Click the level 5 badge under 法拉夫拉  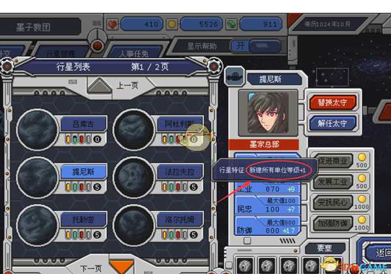[x=194, y=187]
